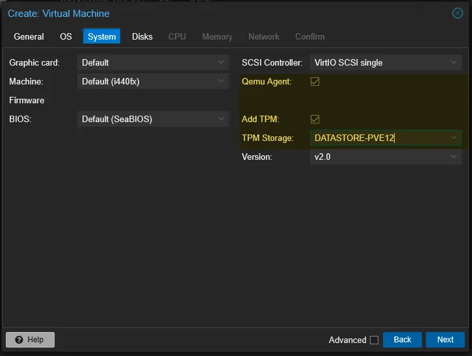Toggle the Qemu Agent checkbox
472x356 pixels.
[315, 82]
